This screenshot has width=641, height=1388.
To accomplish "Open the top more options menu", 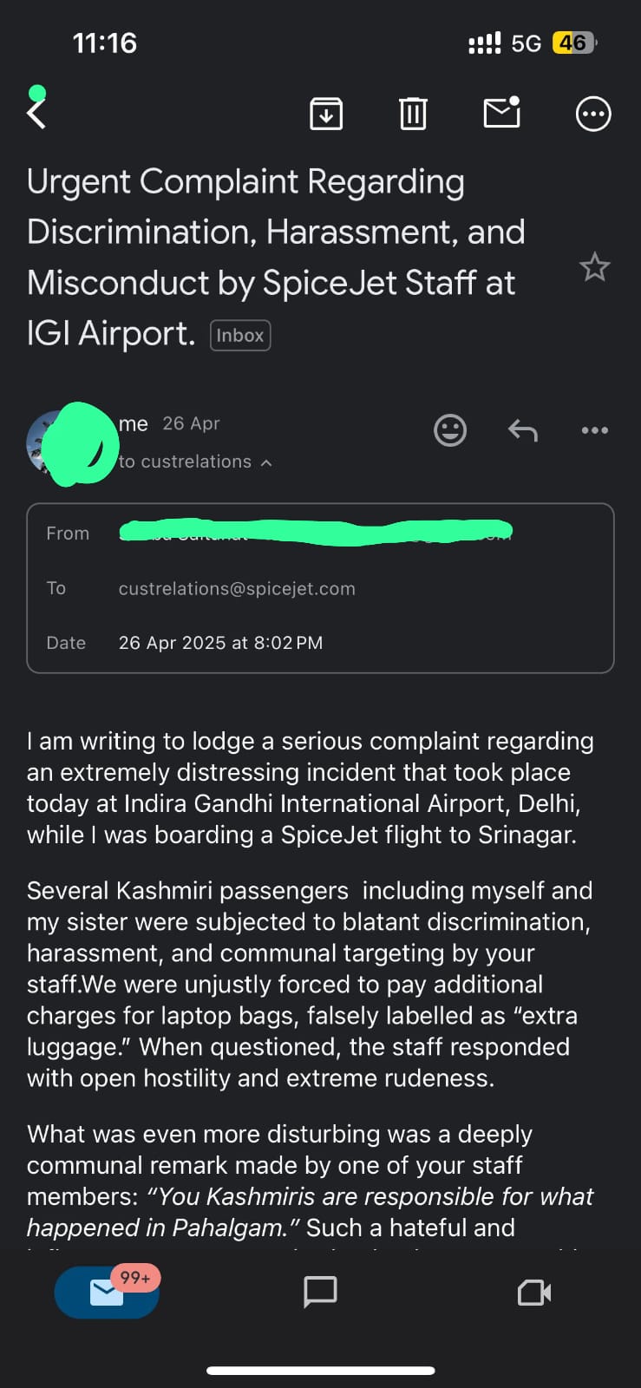I will point(593,114).
